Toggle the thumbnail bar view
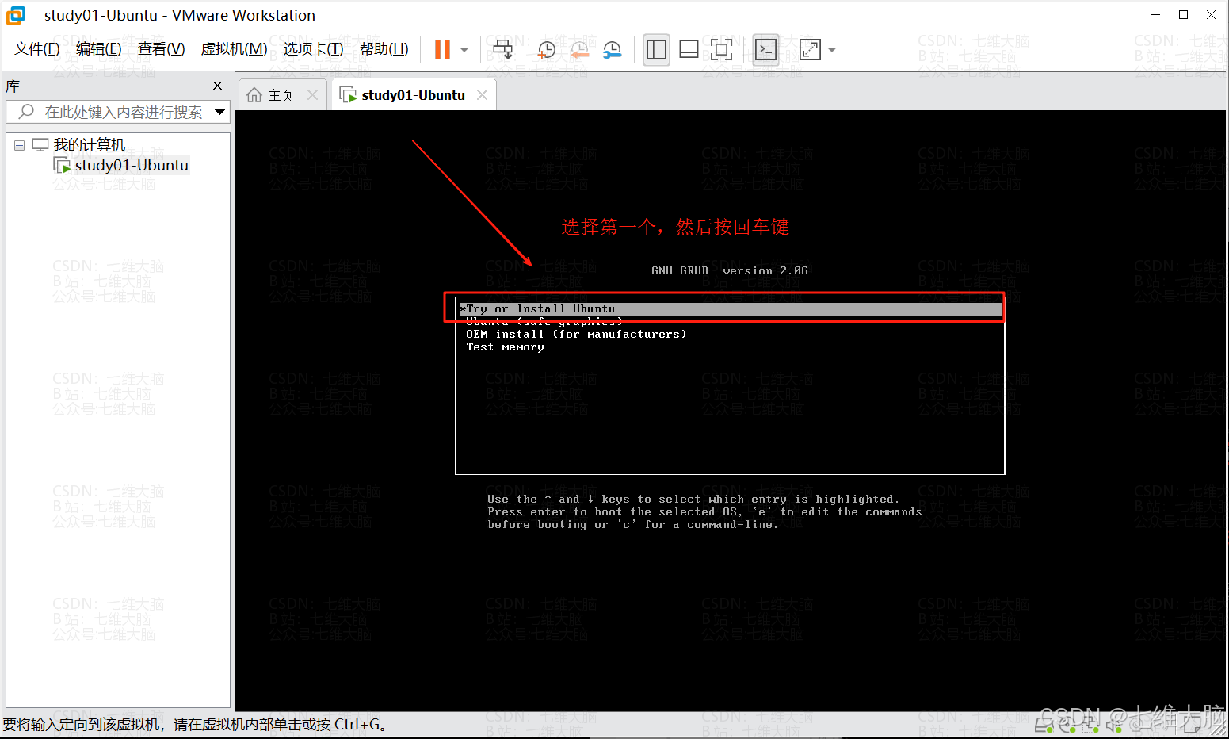This screenshot has height=739, width=1229. [689, 49]
